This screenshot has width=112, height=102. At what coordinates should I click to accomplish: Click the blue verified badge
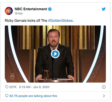tap(50, 9)
